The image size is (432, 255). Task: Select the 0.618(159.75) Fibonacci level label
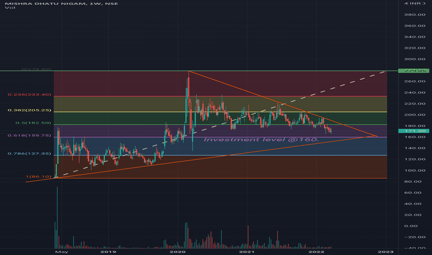[30, 136]
